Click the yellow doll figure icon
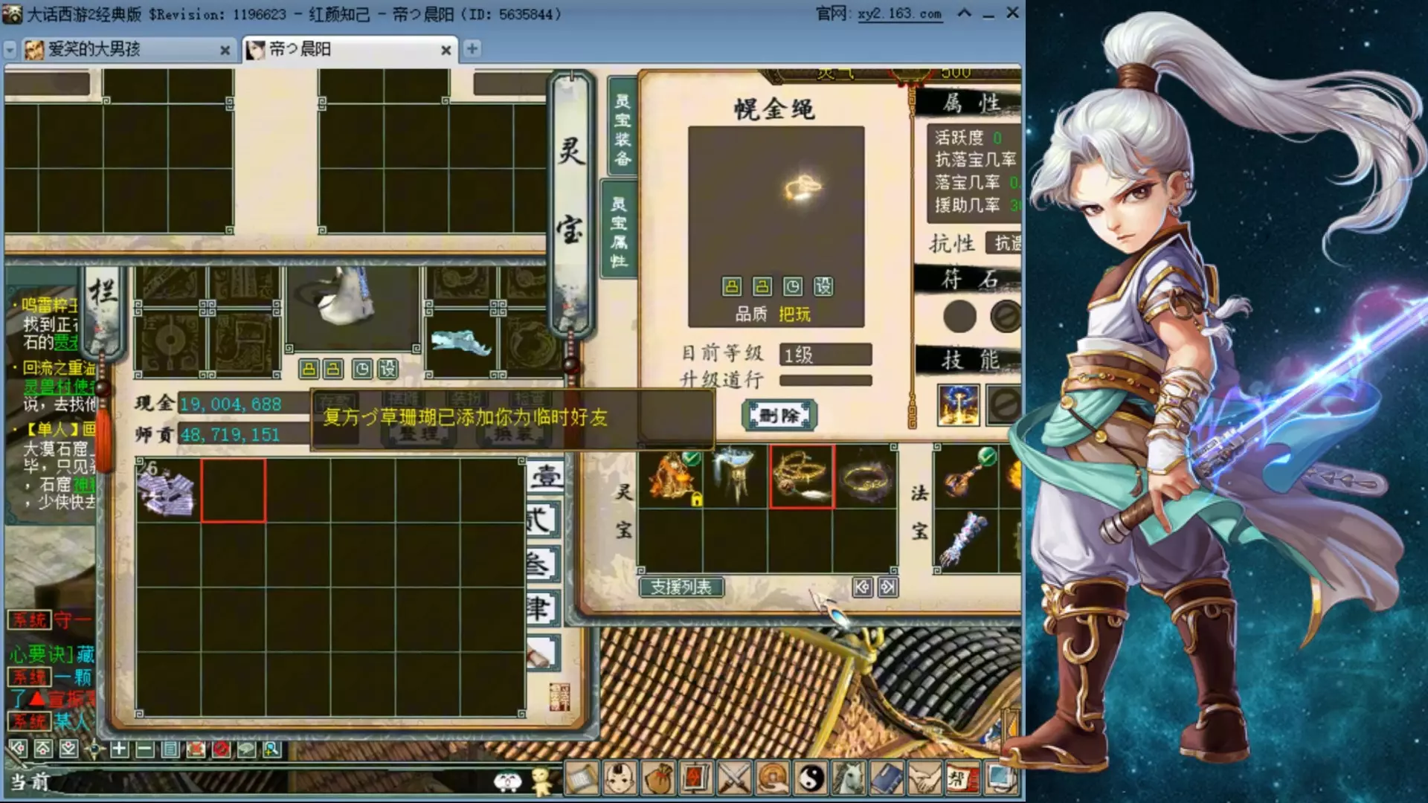The height and width of the screenshot is (803, 1428). 541,781
